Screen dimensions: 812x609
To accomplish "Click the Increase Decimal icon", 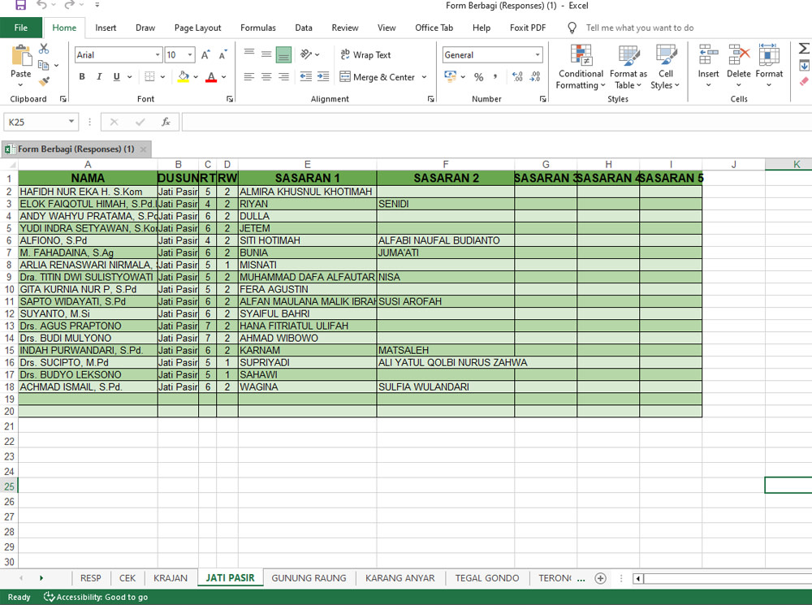I will click(517, 76).
